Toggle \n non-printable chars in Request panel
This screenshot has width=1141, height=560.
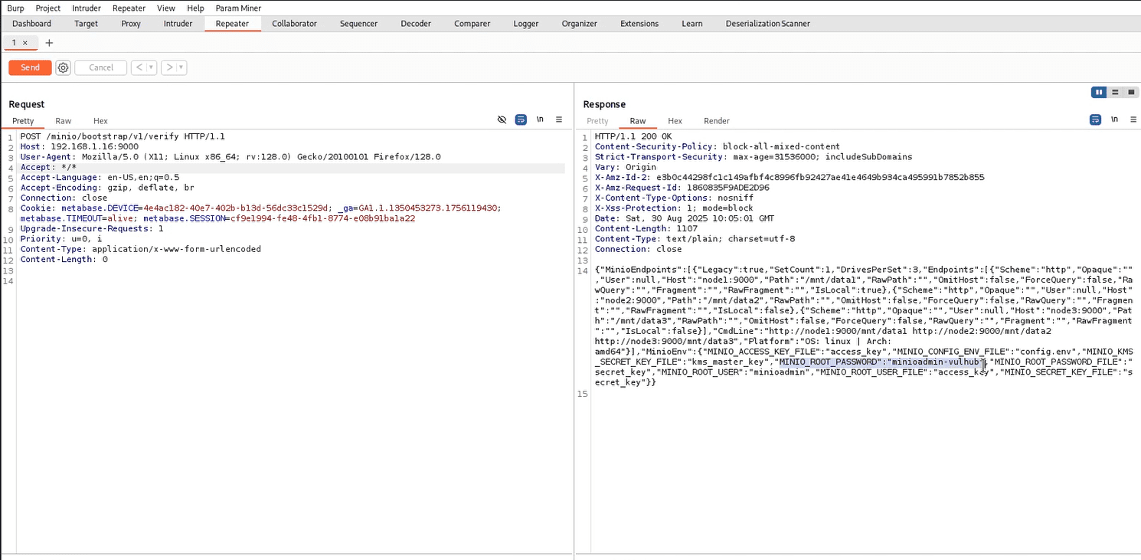tap(540, 120)
